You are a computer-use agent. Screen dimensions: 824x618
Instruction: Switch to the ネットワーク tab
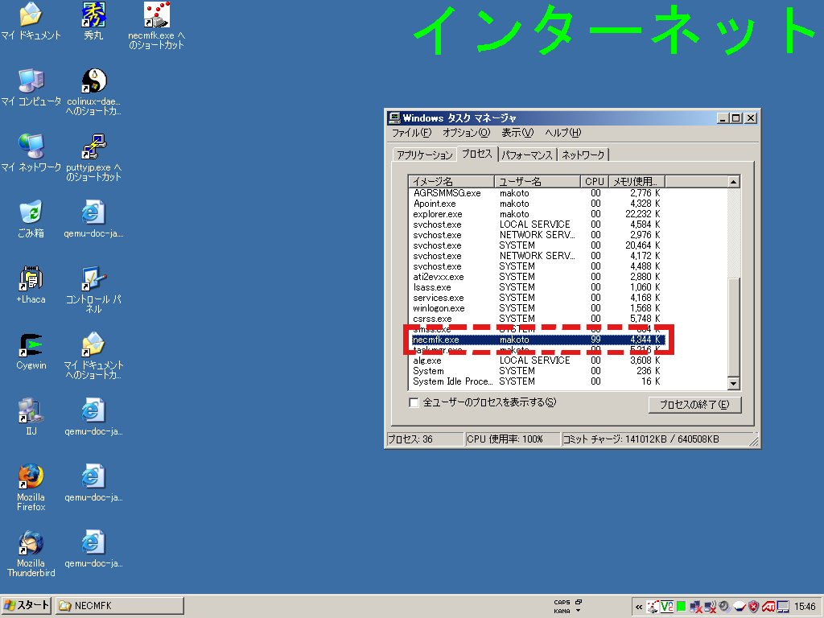583,155
